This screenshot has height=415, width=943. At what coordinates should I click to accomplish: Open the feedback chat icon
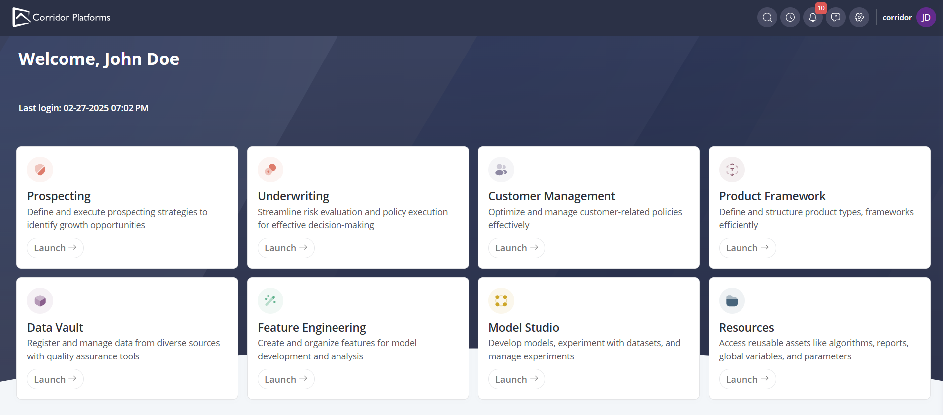(836, 18)
